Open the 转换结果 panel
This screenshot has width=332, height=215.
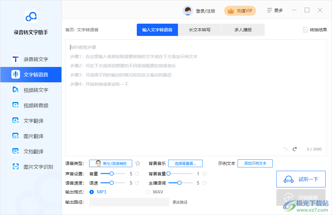click(x=314, y=30)
